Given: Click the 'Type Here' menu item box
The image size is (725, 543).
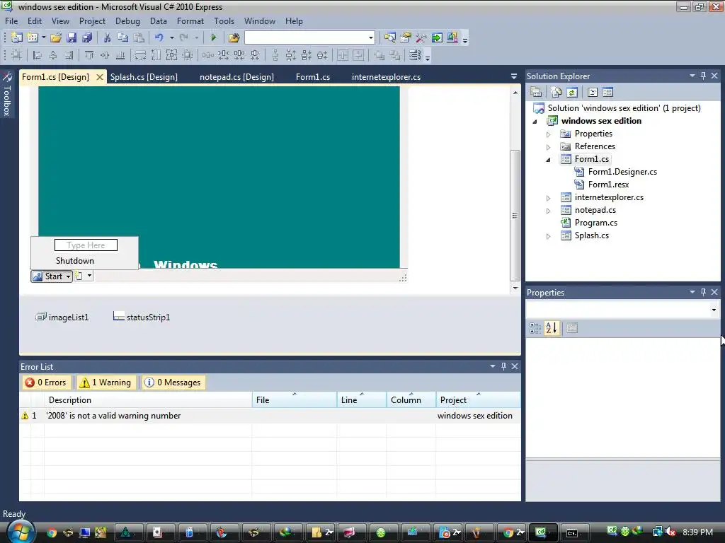Looking at the screenshot, I should (x=86, y=245).
